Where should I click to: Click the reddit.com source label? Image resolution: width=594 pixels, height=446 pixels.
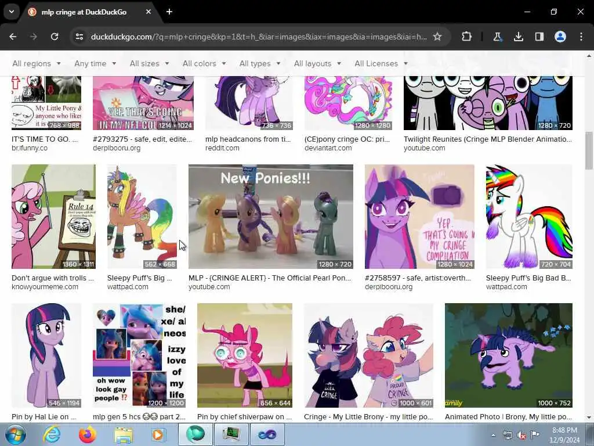click(222, 148)
